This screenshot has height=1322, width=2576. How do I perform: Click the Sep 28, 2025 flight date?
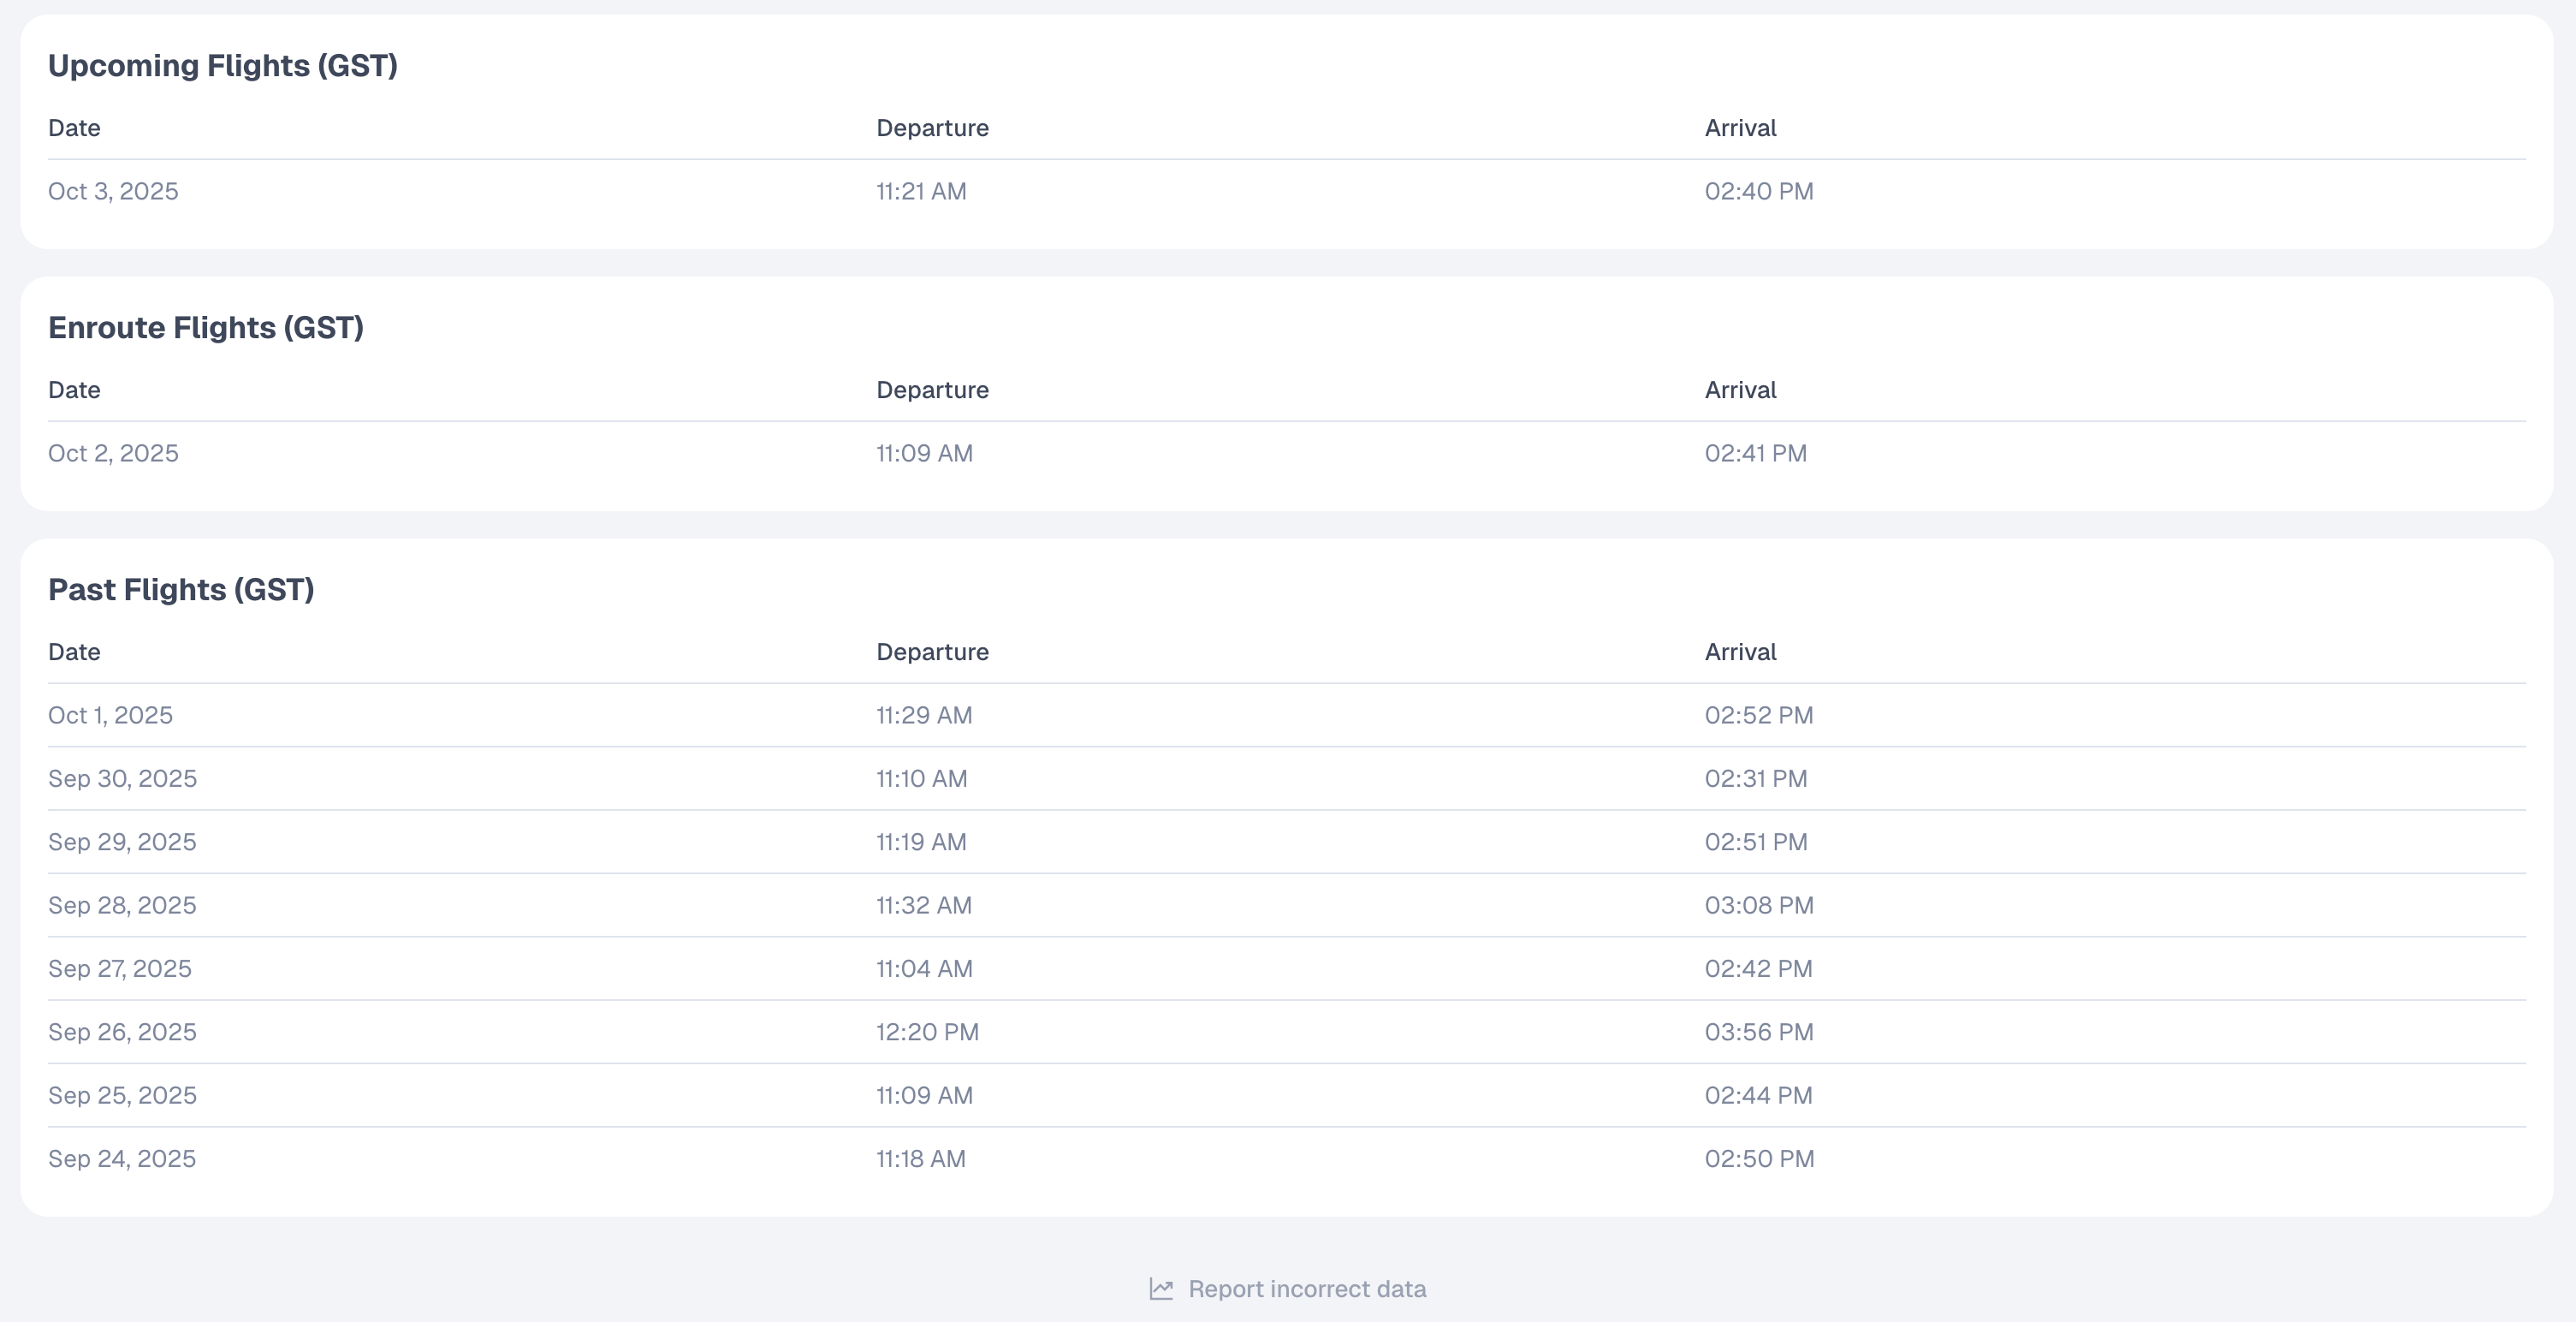click(122, 906)
